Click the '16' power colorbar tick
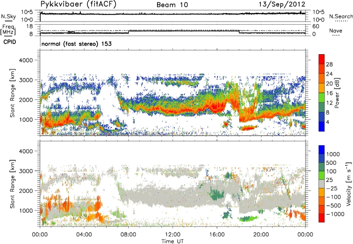 coord(329,93)
